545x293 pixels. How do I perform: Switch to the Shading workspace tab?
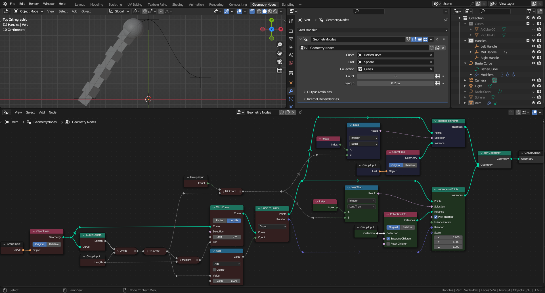coord(178,5)
